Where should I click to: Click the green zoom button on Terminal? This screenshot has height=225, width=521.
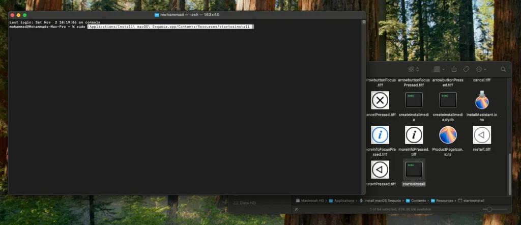[x=24, y=15]
